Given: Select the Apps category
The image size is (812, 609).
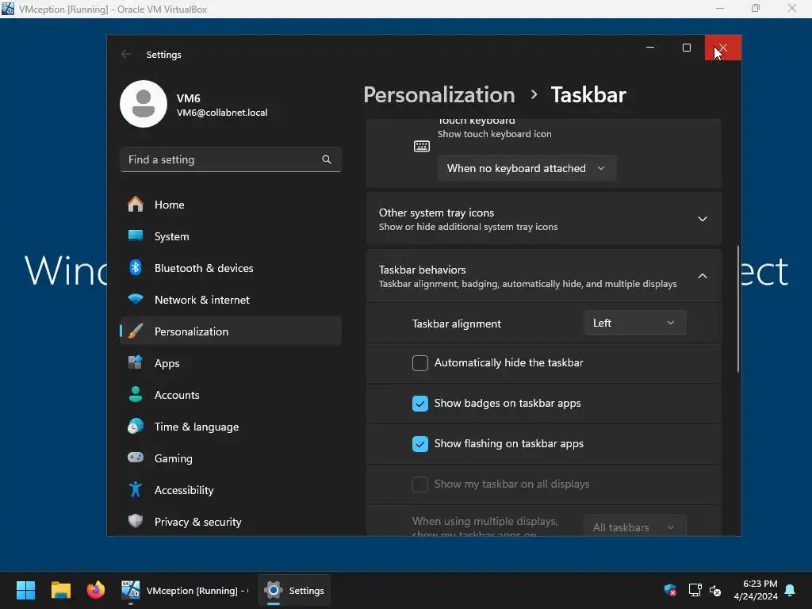Looking at the screenshot, I should click(x=231, y=363).
